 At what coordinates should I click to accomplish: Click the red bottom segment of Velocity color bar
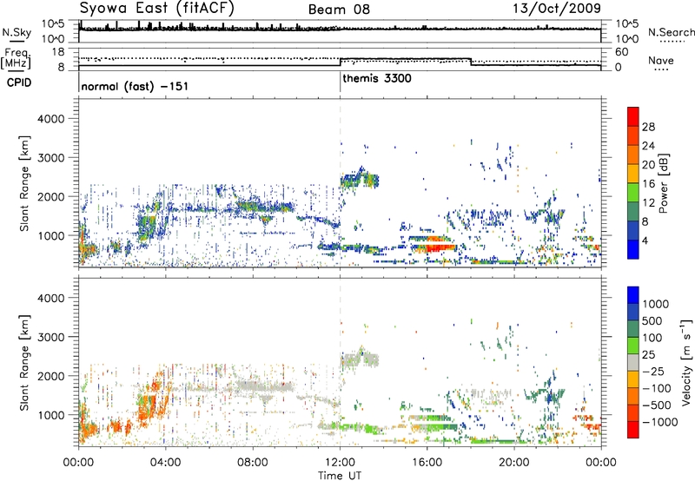coord(633,430)
